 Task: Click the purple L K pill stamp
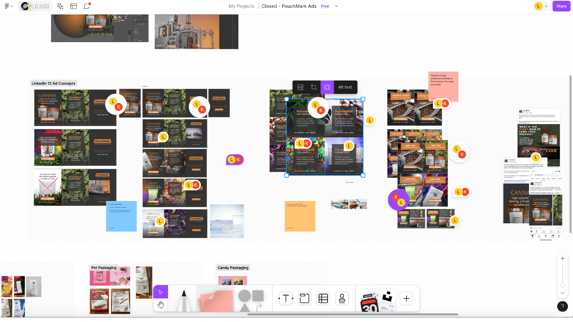tap(235, 160)
